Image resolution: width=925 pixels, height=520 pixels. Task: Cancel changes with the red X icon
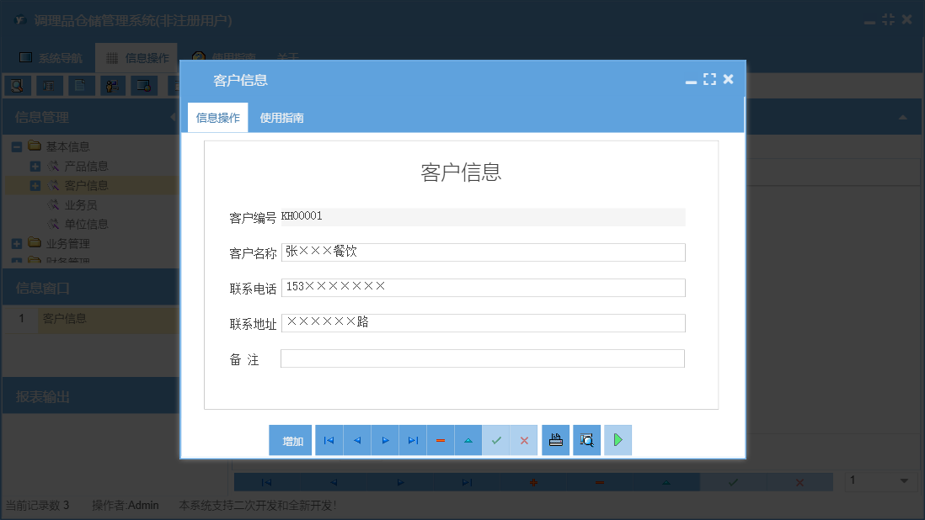tap(524, 439)
